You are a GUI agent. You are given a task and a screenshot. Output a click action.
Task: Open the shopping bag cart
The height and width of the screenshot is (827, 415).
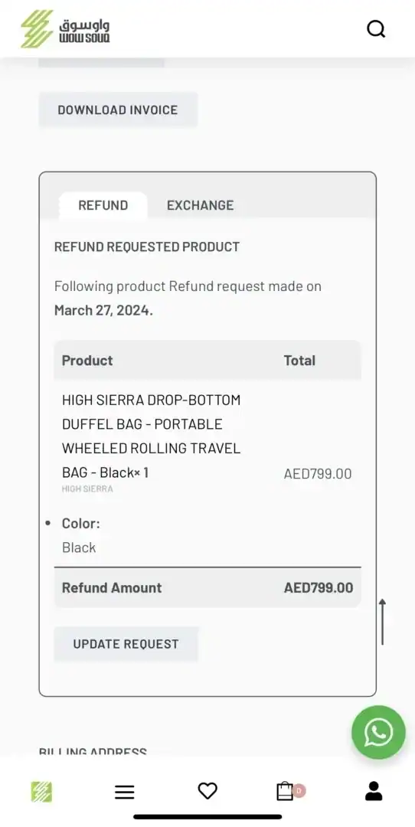[x=285, y=790]
